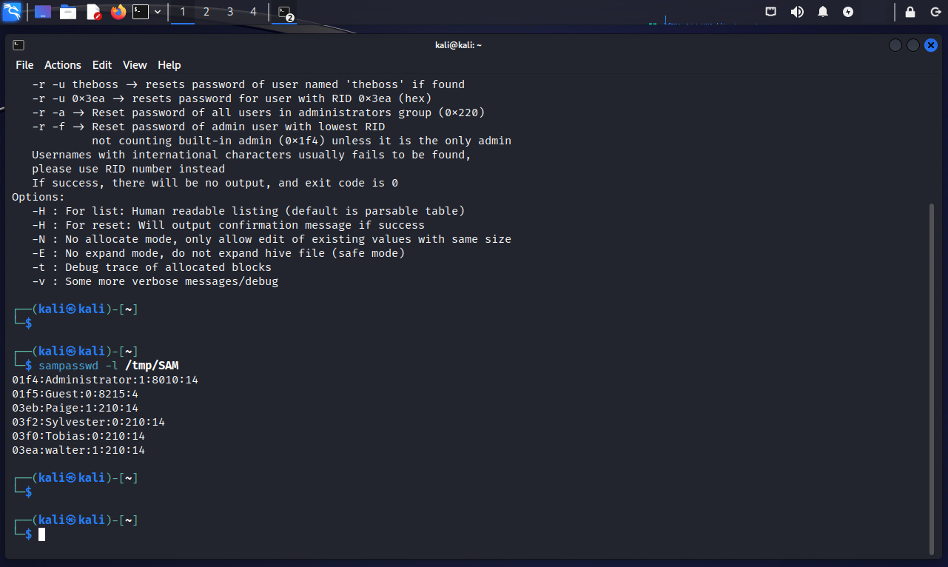The height and width of the screenshot is (567, 948).
Task: Open the power manager icon
Action: pos(848,12)
